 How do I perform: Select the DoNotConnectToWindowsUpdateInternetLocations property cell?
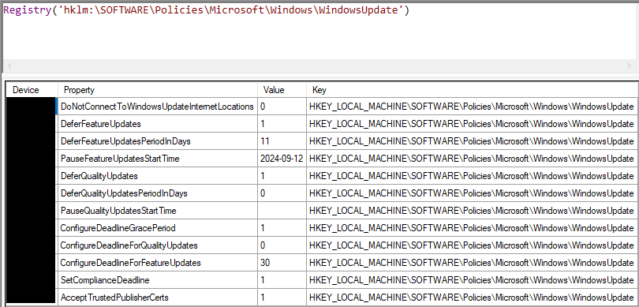[158, 107]
